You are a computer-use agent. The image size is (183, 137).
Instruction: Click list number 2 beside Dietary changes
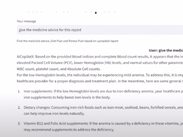click(19, 107)
